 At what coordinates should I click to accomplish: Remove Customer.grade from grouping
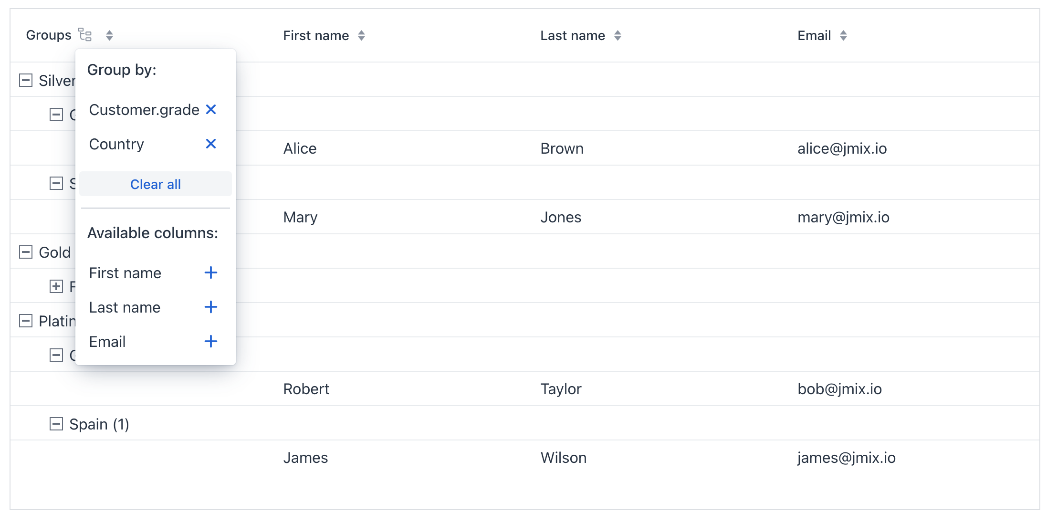pyautogui.click(x=210, y=110)
